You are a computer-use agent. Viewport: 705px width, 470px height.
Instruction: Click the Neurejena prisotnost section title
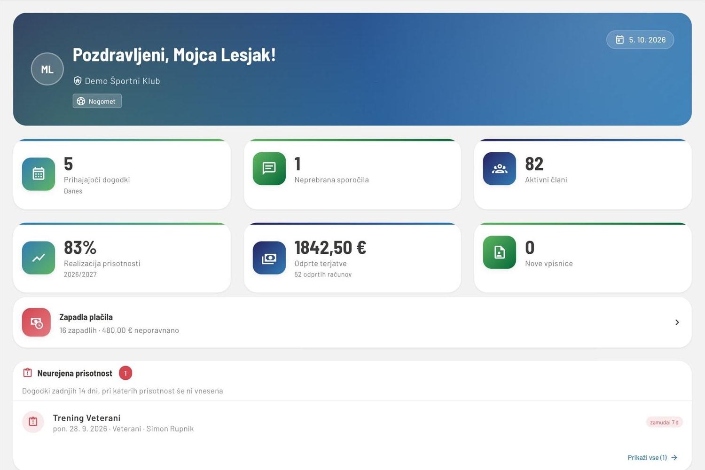[x=75, y=373]
